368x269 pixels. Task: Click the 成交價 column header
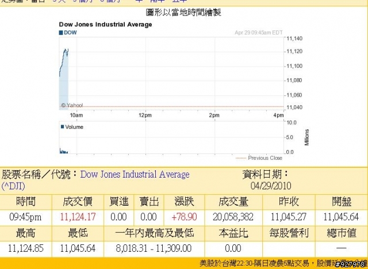tap(78, 201)
